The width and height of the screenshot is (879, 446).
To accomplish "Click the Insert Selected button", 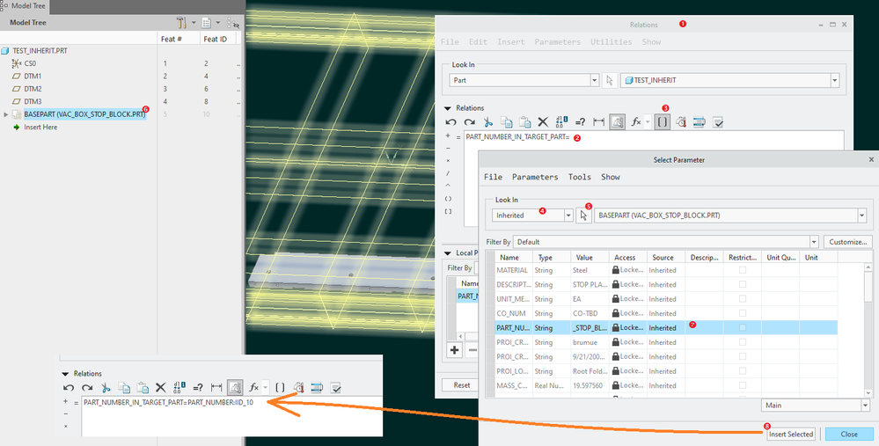I will (791, 434).
